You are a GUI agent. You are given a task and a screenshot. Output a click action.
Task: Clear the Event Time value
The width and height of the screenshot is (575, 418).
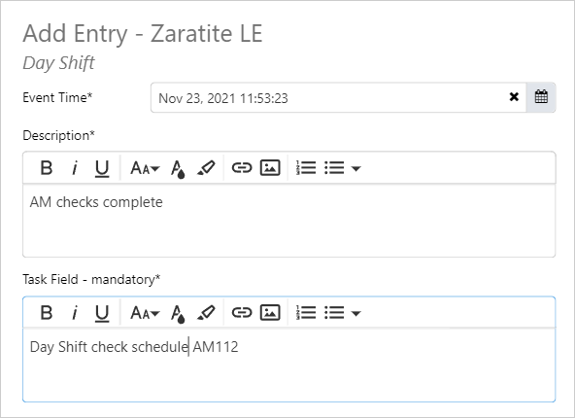pos(514,97)
